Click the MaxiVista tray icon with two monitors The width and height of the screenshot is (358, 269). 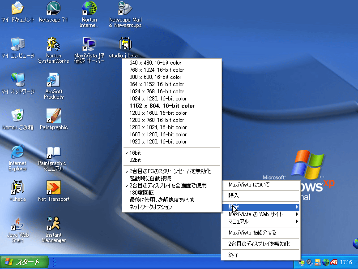point(302,262)
